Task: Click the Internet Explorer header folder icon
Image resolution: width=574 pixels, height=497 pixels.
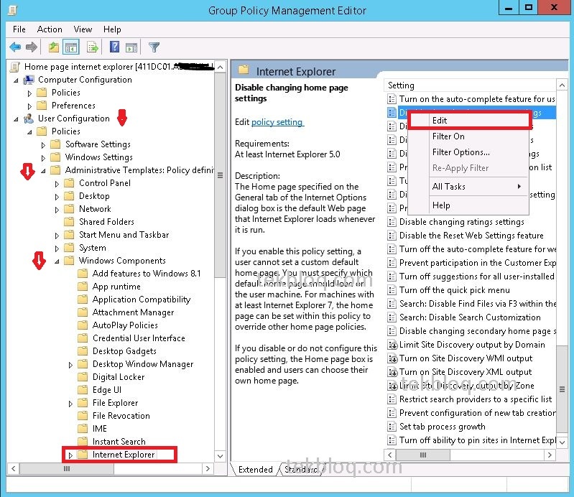Action: click(244, 70)
